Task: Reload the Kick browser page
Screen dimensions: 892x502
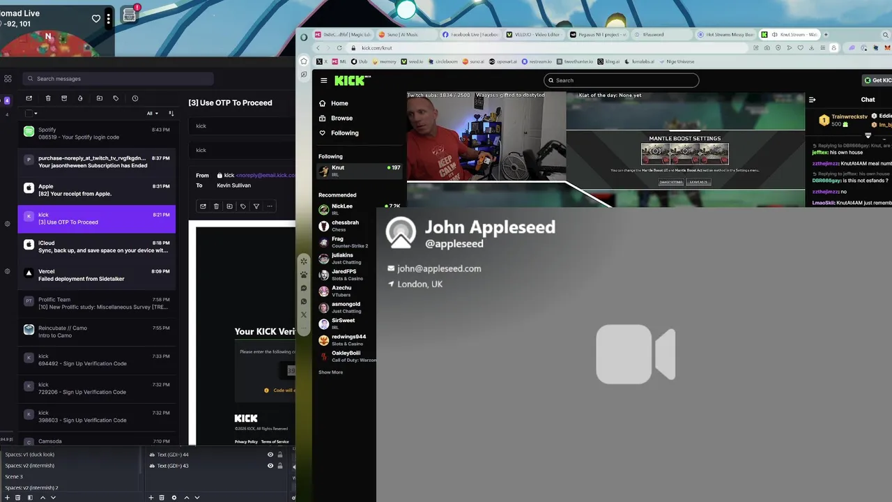Action: tap(339, 48)
